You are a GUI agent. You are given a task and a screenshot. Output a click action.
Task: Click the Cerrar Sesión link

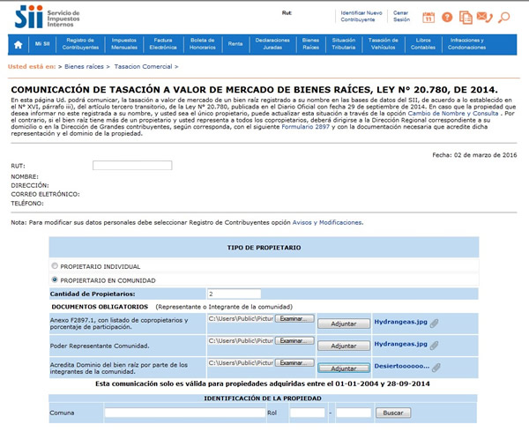[400, 17]
